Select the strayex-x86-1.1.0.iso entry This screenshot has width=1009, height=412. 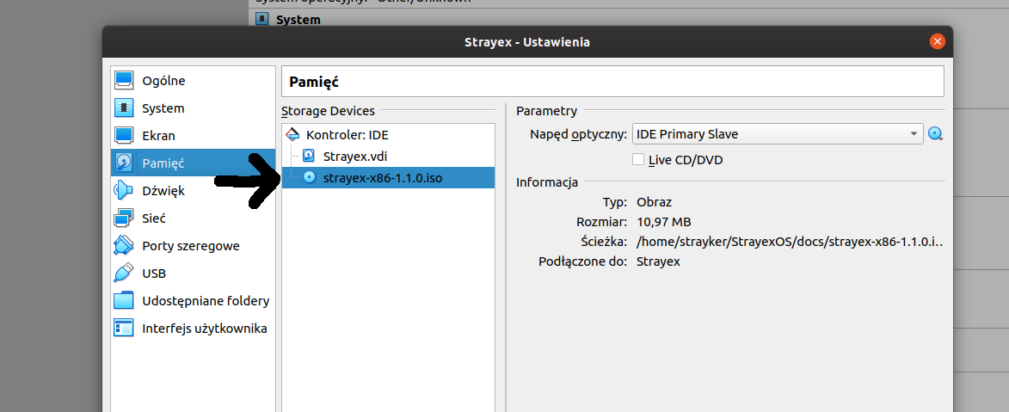(x=385, y=177)
